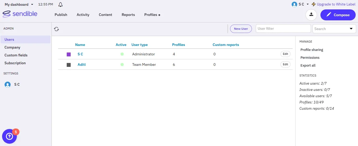Sort by the User type column header
This screenshot has height=146, width=358.
139,45
